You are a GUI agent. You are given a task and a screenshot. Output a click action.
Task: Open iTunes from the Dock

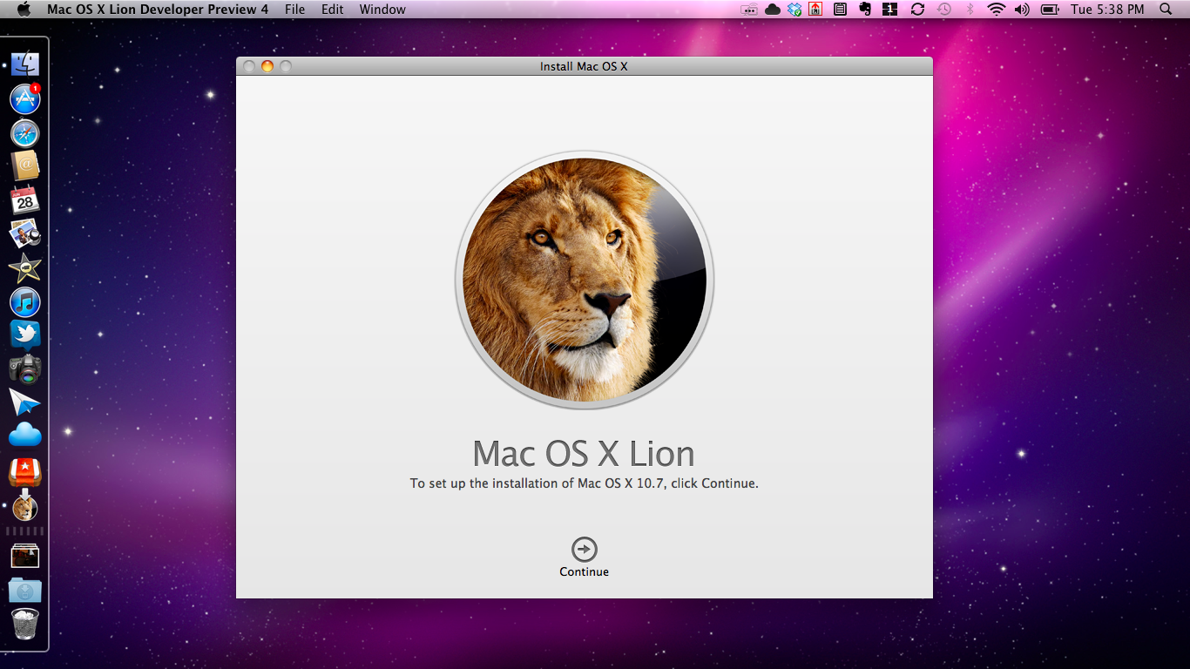[25, 302]
